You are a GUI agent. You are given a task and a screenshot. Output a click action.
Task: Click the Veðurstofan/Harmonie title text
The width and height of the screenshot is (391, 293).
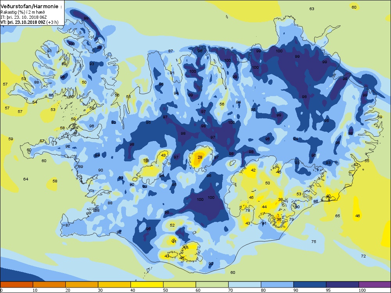(29, 7)
